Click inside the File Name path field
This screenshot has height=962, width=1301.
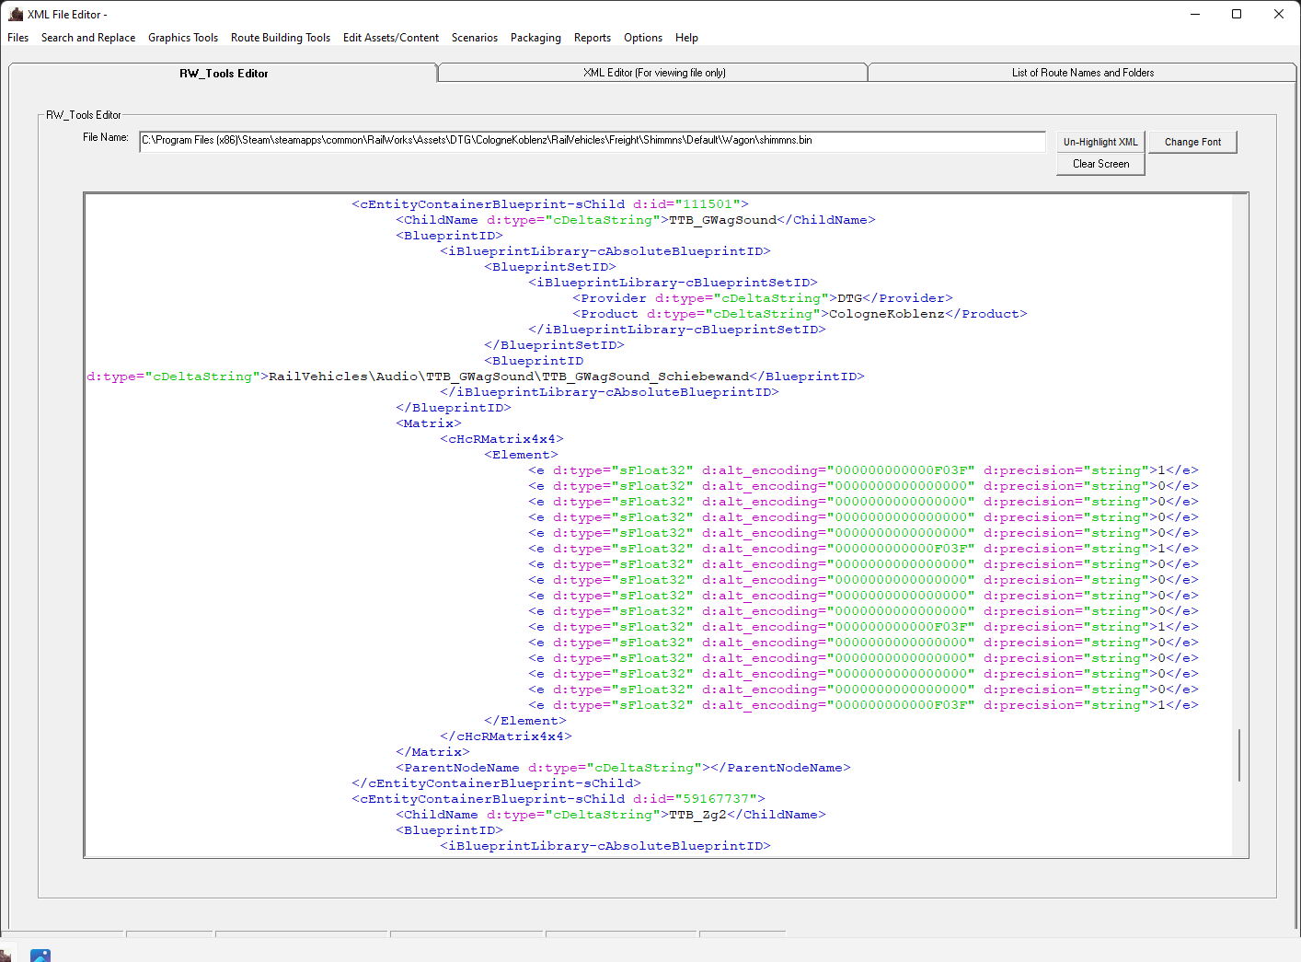(x=592, y=141)
